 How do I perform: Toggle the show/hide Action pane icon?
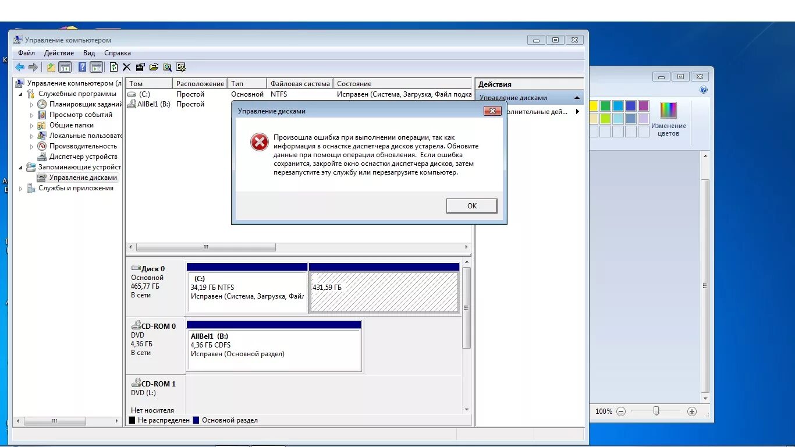[97, 68]
